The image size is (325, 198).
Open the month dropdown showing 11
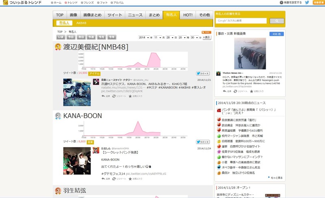tap(158, 37)
